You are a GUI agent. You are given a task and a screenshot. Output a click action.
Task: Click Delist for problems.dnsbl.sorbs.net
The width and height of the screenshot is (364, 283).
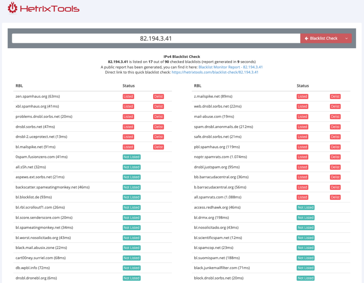pos(159,116)
